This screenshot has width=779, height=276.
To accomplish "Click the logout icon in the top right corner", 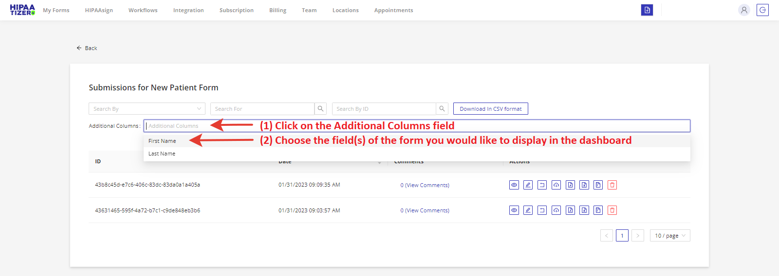I will 762,10.
